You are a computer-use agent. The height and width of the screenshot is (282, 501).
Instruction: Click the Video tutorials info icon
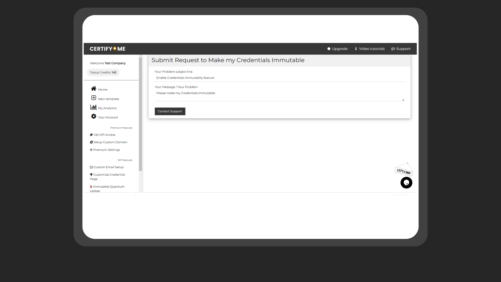(356, 49)
